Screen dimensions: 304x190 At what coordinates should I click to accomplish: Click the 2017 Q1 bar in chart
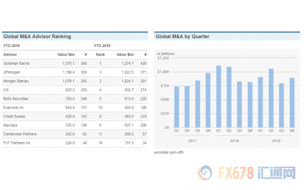177,107
